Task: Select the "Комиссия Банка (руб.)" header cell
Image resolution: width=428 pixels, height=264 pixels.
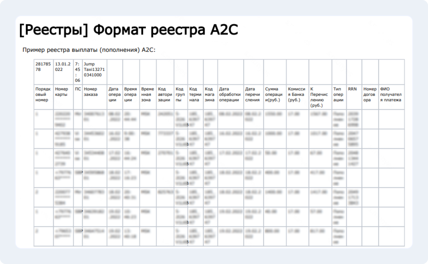Action: click(297, 94)
